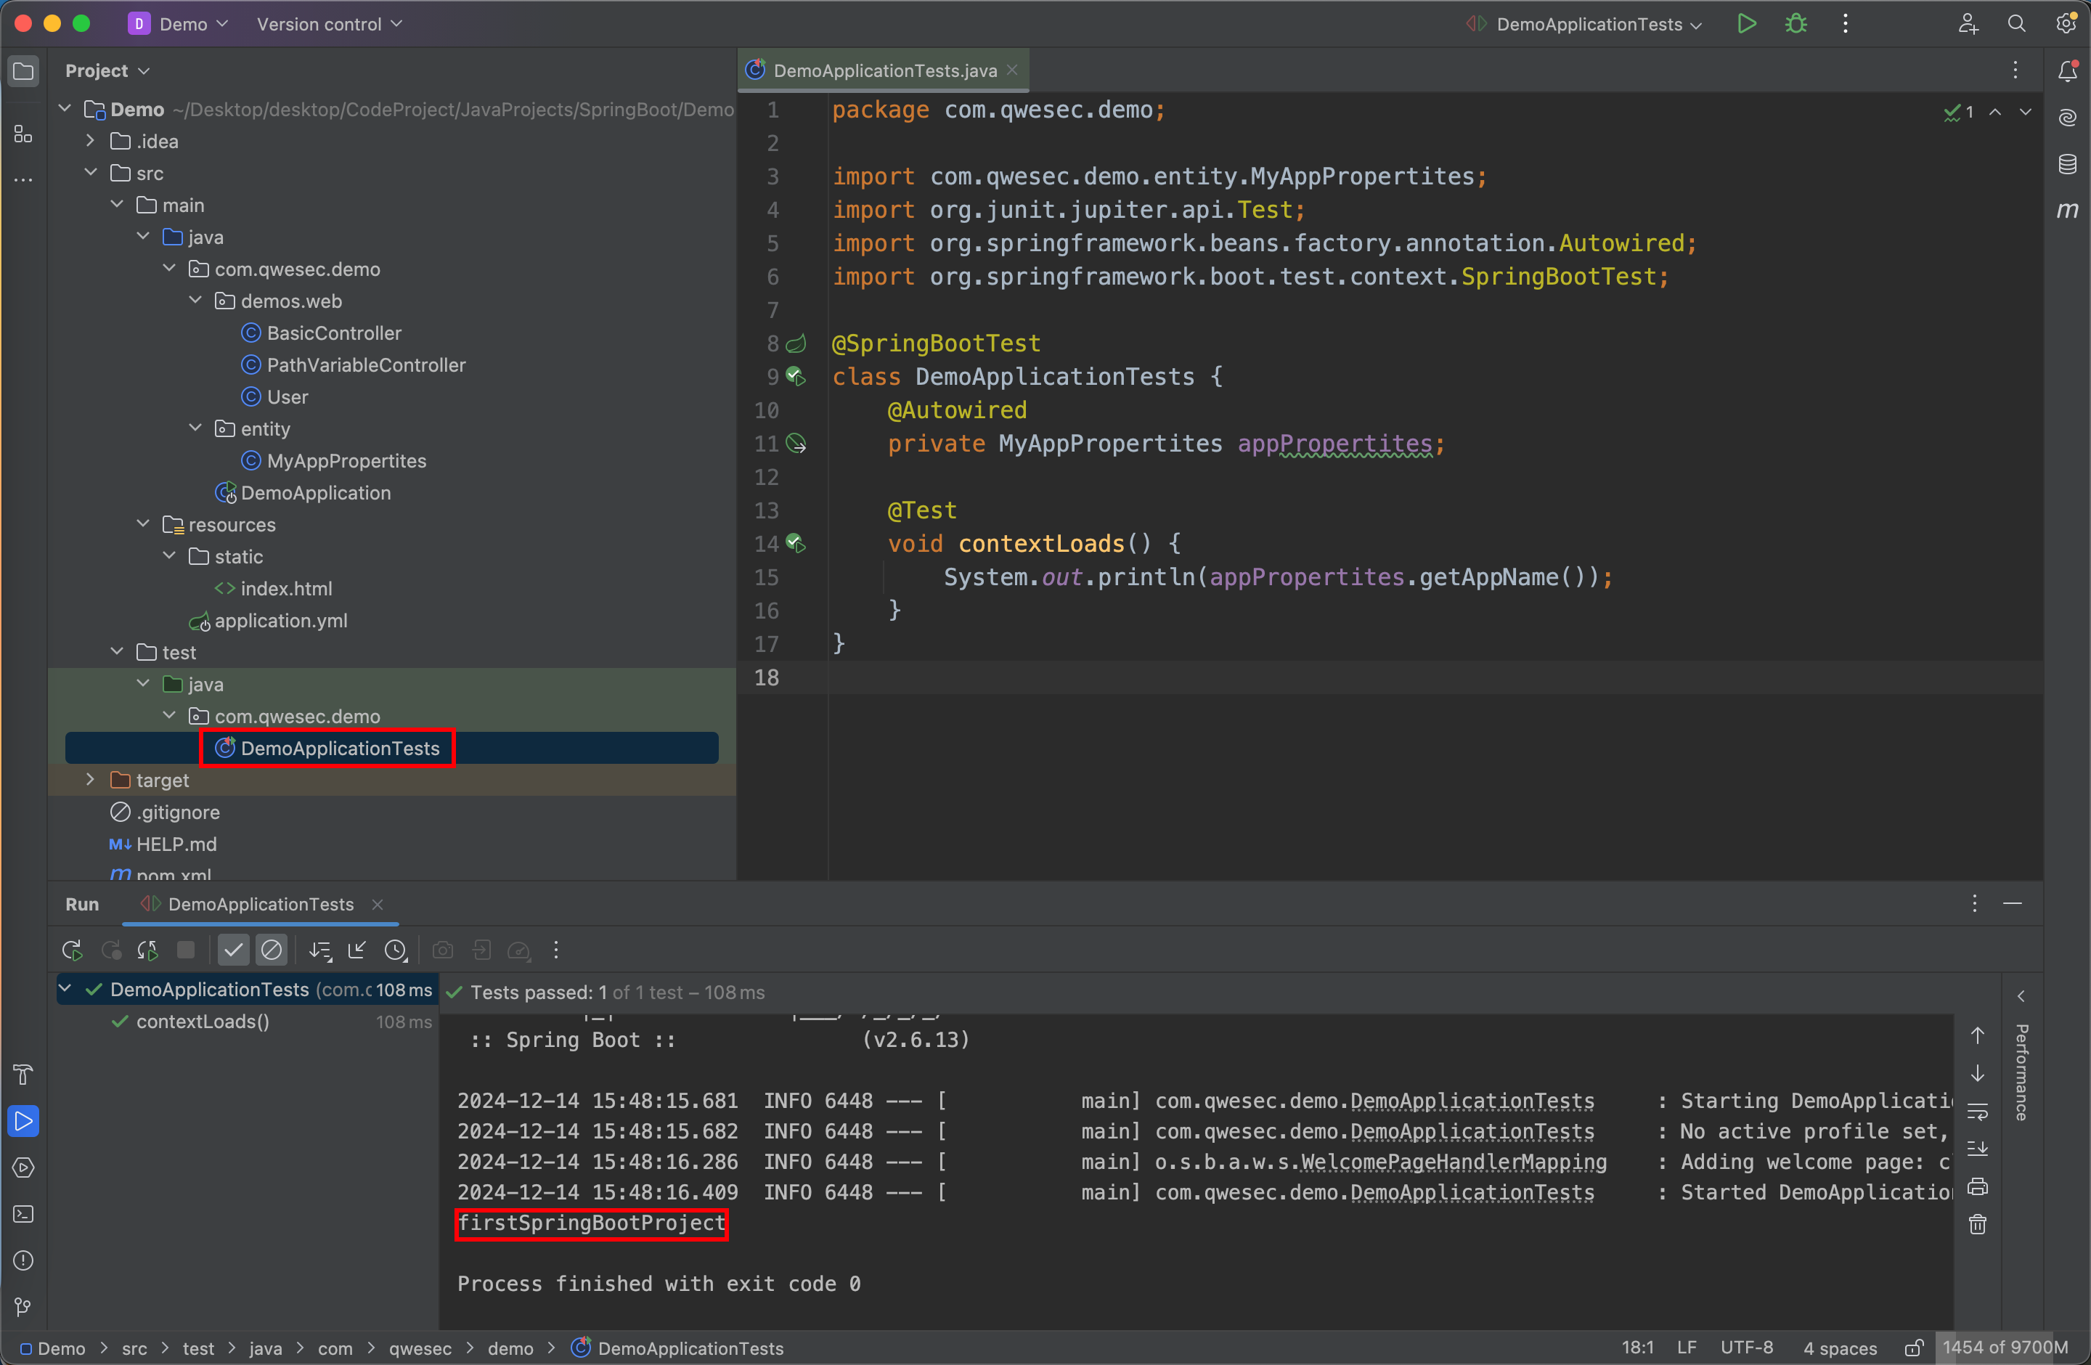The height and width of the screenshot is (1365, 2091).
Task: Open editor tab options menu
Action: (2015, 71)
